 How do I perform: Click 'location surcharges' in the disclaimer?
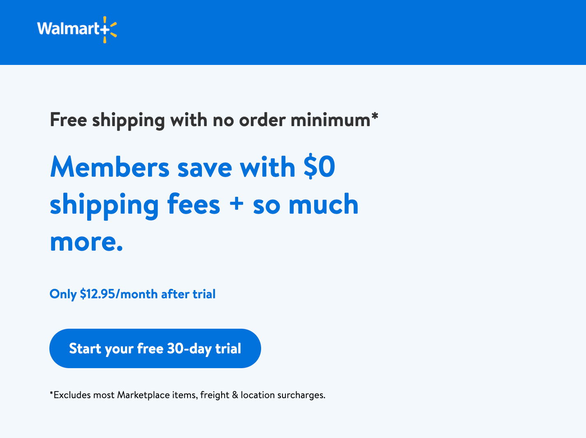(x=283, y=395)
